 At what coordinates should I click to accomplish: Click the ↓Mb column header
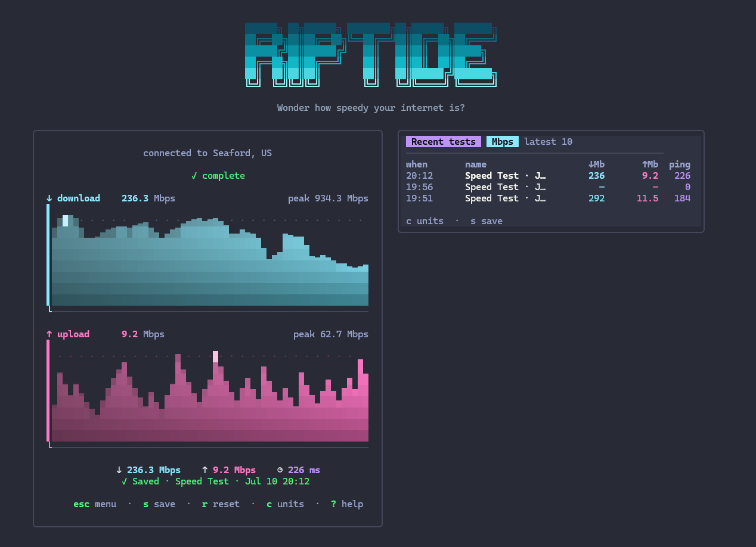[x=596, y=164]
